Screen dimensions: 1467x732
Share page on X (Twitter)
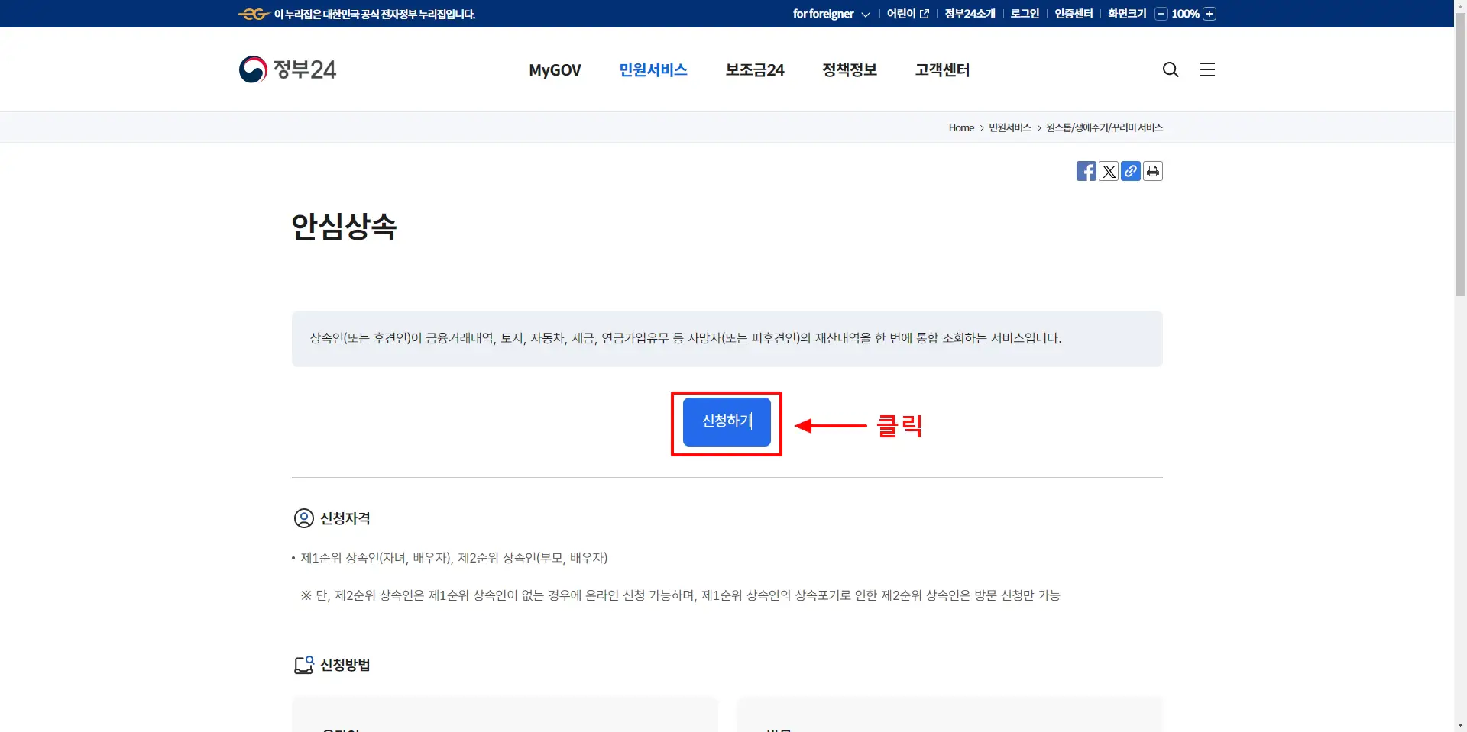[1108, 171]
